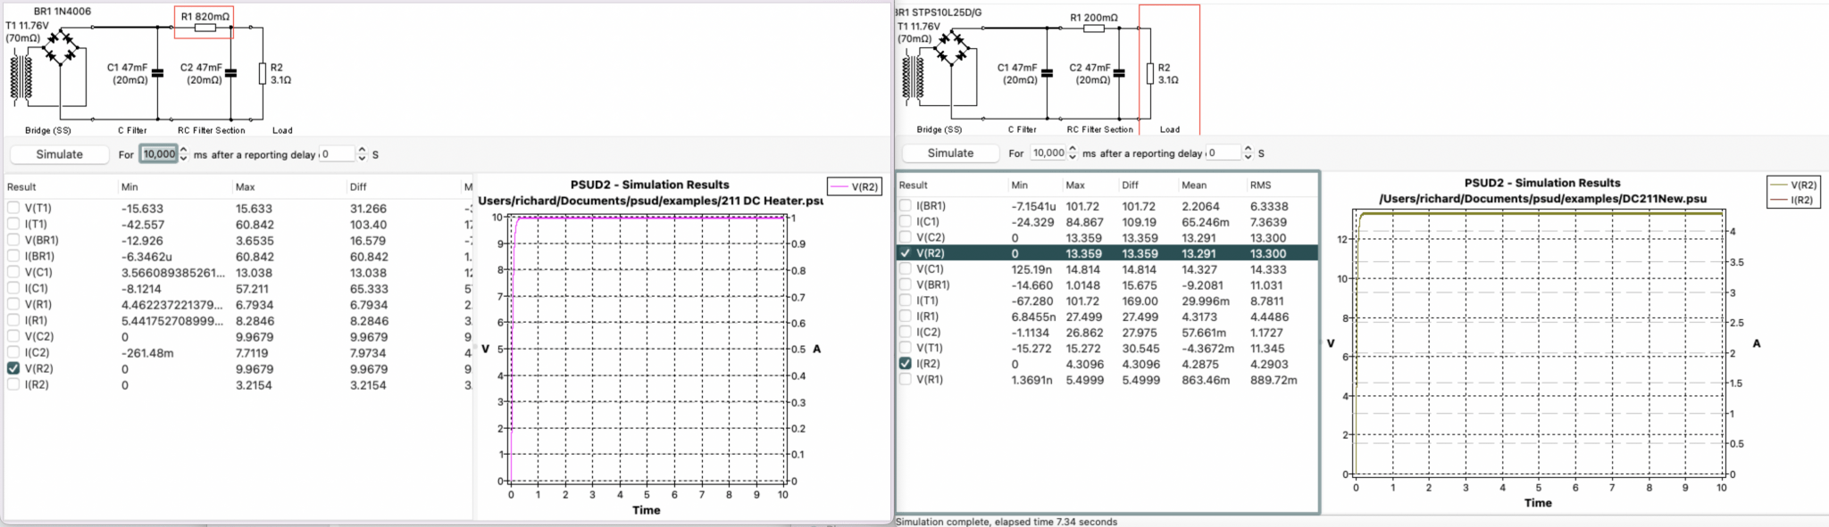Adjust the reporting delay stepper in DC211New window
The image size is (1829, 527).
tap(1249, 153)
